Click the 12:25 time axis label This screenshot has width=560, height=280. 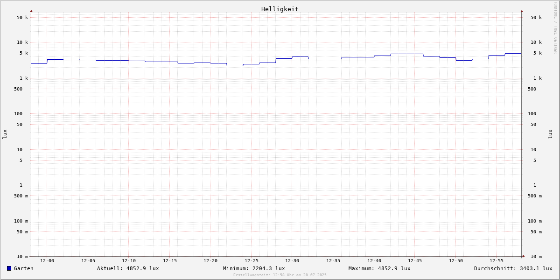252,261
